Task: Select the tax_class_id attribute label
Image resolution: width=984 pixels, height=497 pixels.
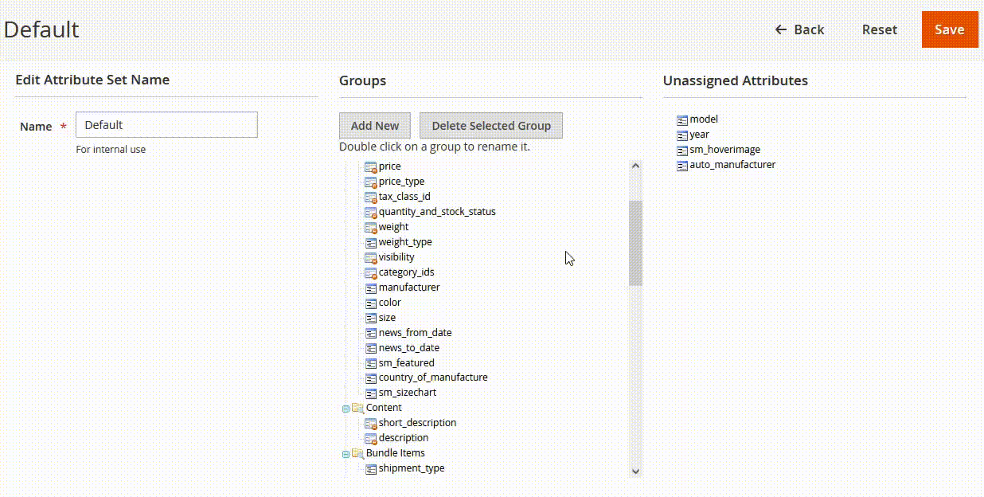Action: pyautogui.click(x=404, y=197)
